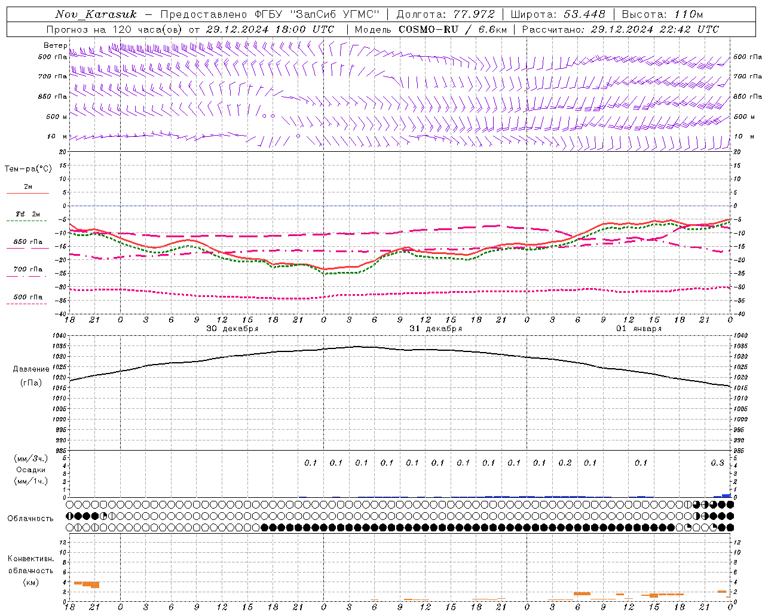
Task: Select the text 'Широта: 53.448'
Action: (558, 14)
